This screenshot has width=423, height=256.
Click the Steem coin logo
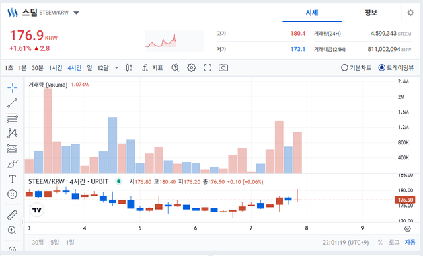13,13
